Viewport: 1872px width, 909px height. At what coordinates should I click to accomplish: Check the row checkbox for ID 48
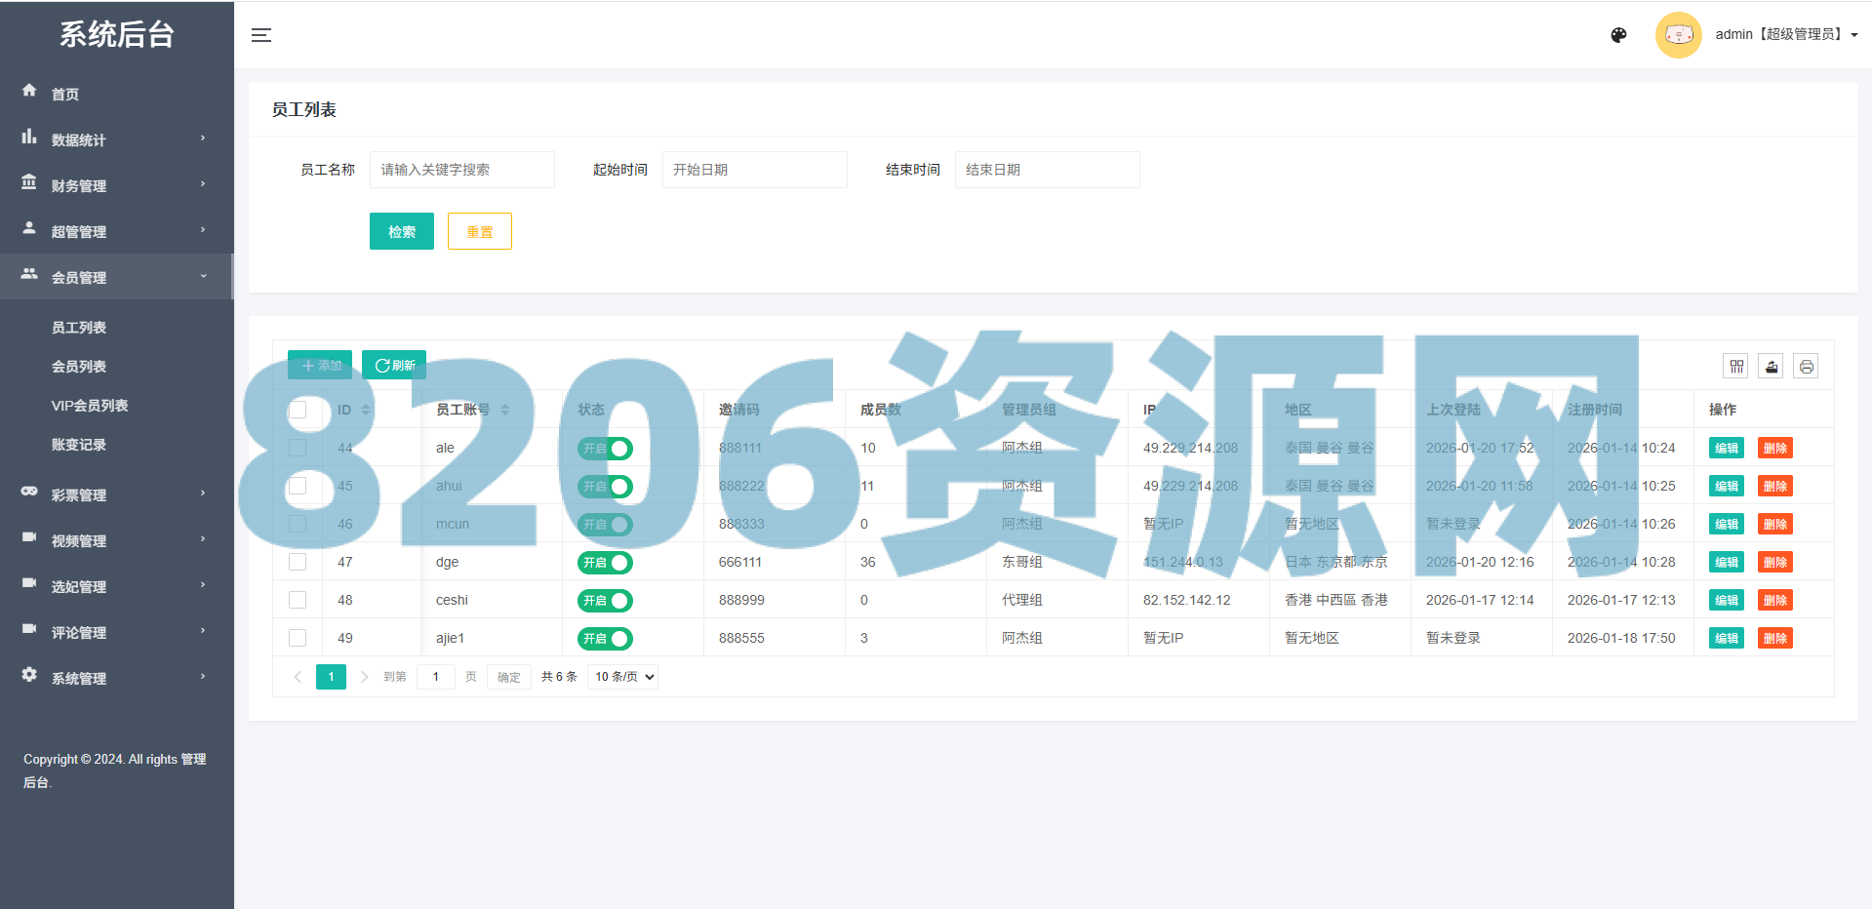[x=298, y=600]
